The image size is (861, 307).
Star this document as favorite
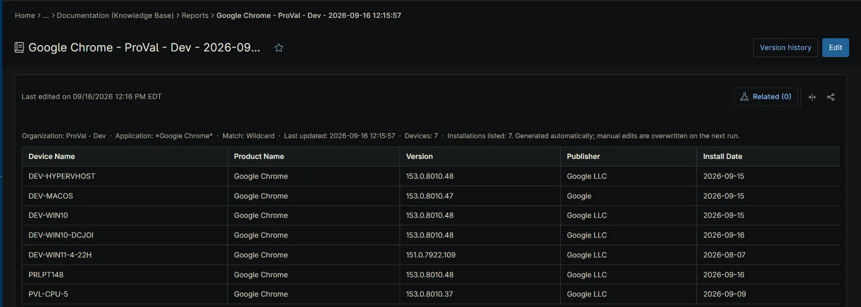pos(279,48)
